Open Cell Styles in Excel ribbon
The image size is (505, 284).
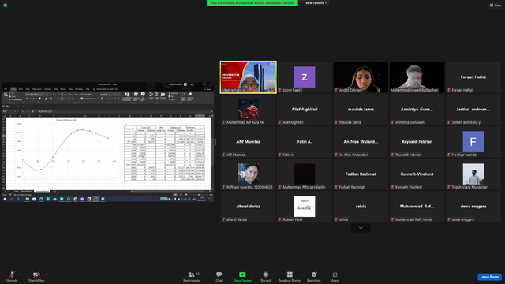tap(143, 96)
